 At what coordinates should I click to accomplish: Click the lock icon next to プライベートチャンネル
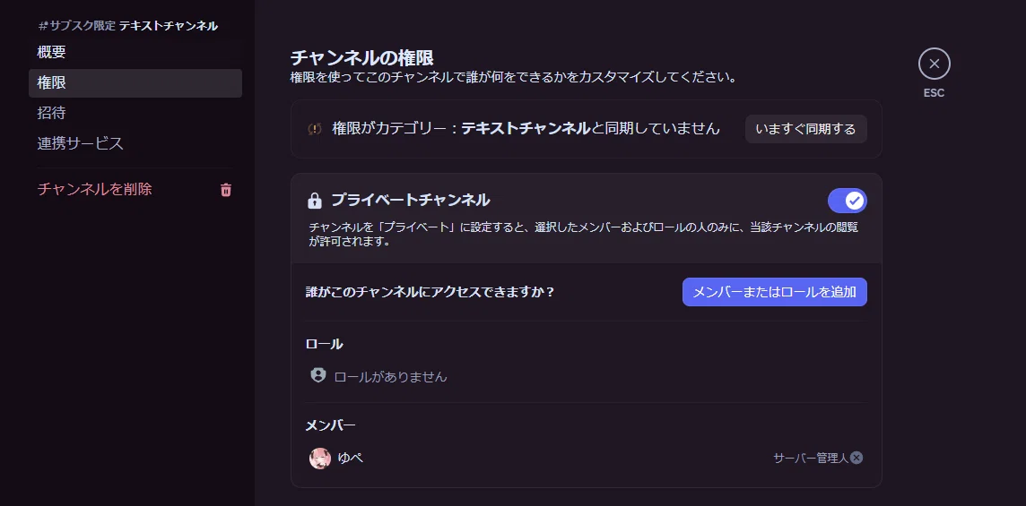[x=315, y=200]
